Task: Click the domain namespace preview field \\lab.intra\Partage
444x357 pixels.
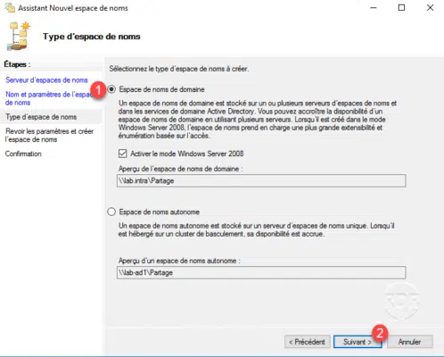Action: pos(261,181)
